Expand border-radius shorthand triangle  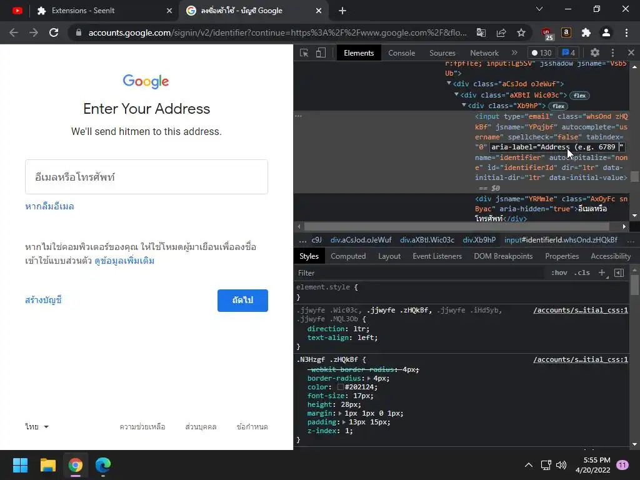tap(369, 378)
